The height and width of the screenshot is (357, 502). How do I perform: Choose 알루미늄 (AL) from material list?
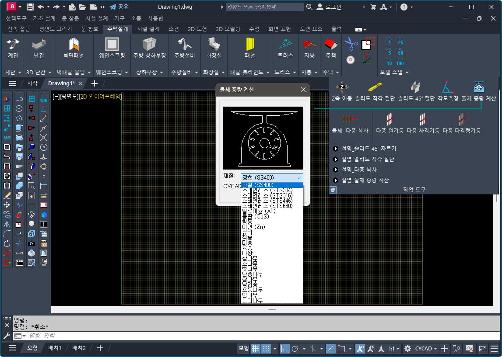click(x=259, y=211)
